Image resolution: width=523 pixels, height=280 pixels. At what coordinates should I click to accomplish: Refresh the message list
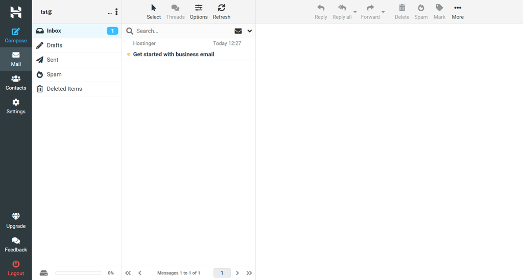coord(222,12)
